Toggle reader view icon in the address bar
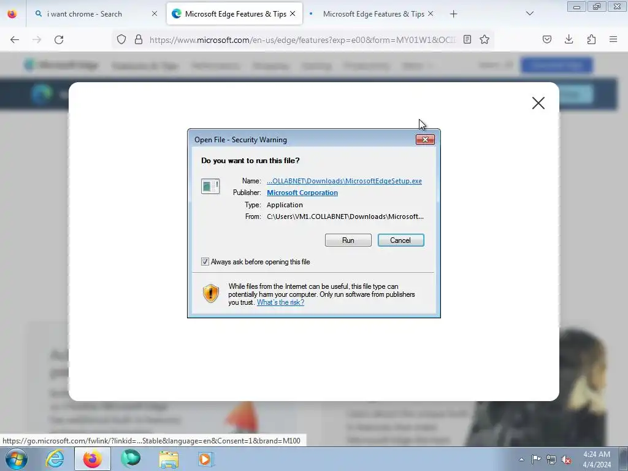This screenshot has height=471, width=628. 467,39
